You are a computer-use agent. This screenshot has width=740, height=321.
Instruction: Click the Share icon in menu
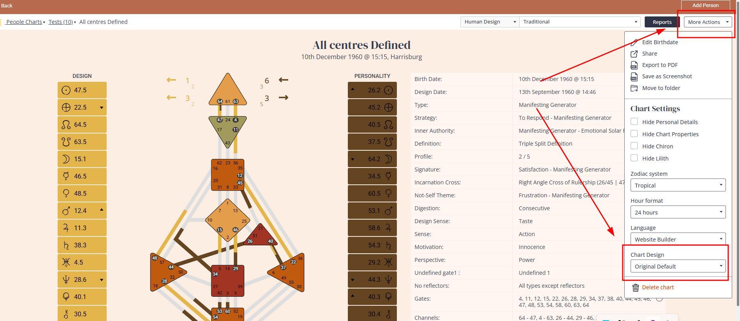(x=634, y=54)
